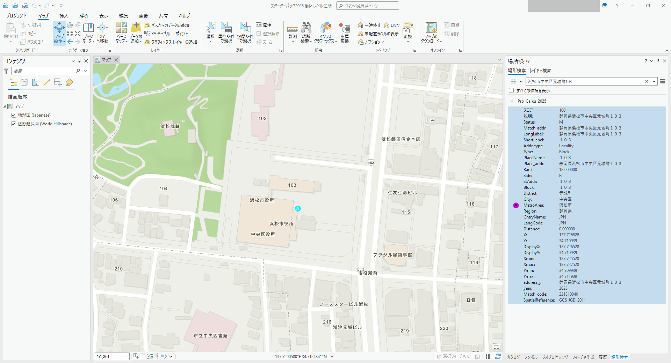Select the List By Data Source icon
The height and width of the screenshot is (363, 671).
[24, 83]
